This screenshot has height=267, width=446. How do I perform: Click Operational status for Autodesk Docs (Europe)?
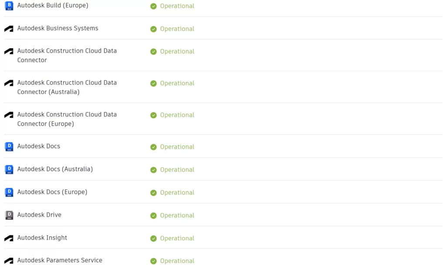(x=177, y=192)
